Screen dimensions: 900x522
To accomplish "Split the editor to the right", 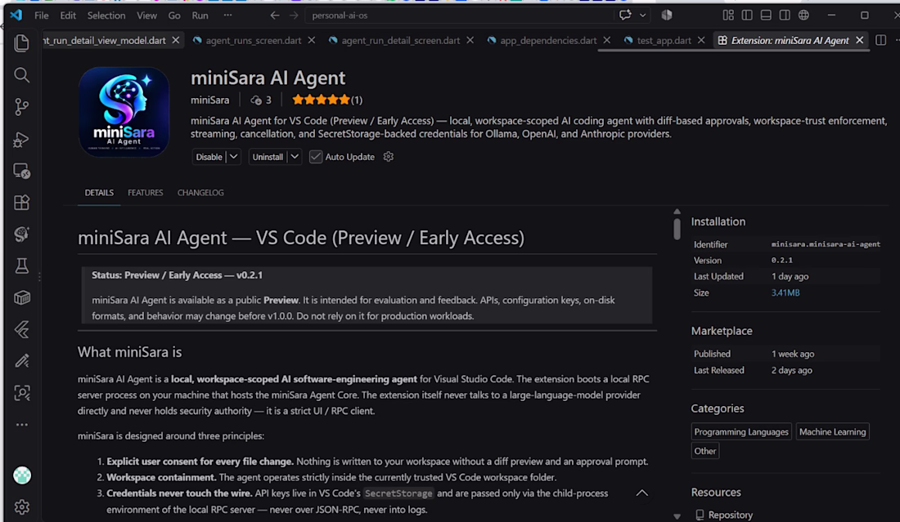I will (880, 40).
